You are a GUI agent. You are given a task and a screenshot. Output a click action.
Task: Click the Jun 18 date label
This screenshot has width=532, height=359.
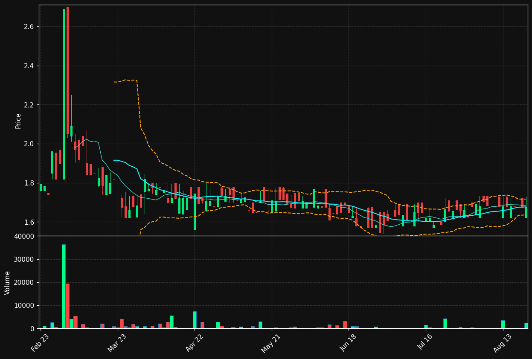point(348,343)
